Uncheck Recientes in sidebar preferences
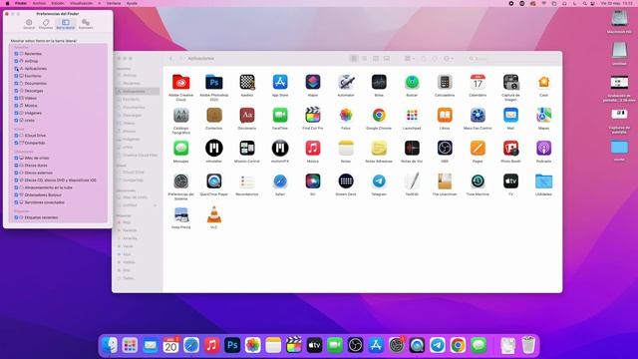The height and width of the screenshot is (359, 638). point(16,54)
